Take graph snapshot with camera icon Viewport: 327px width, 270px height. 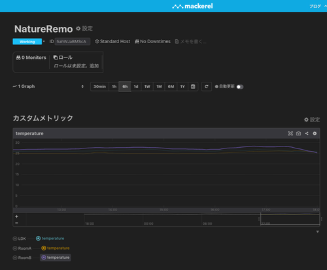point(298,133)
